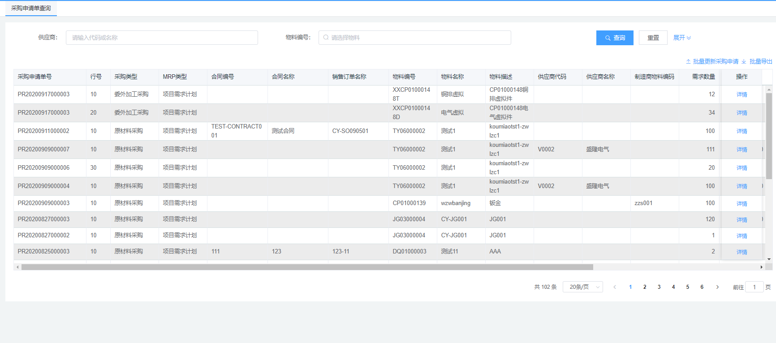
Task: Expand more filters with 展开
Action: coord(682,38)
